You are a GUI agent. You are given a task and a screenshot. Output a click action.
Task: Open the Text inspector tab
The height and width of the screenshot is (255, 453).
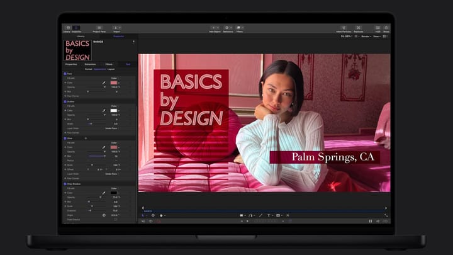pos(128,64)
